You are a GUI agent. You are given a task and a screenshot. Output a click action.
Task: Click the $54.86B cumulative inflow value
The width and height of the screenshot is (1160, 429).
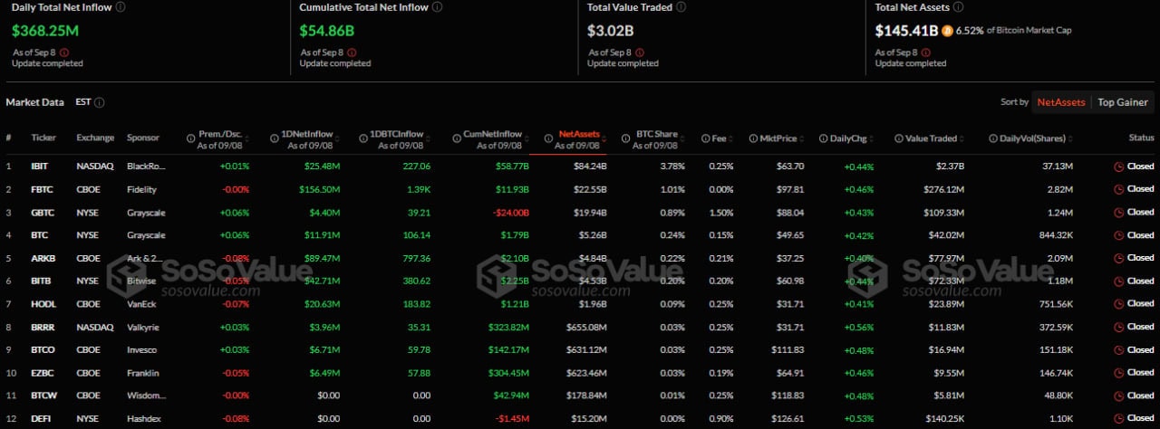point(327,30)
